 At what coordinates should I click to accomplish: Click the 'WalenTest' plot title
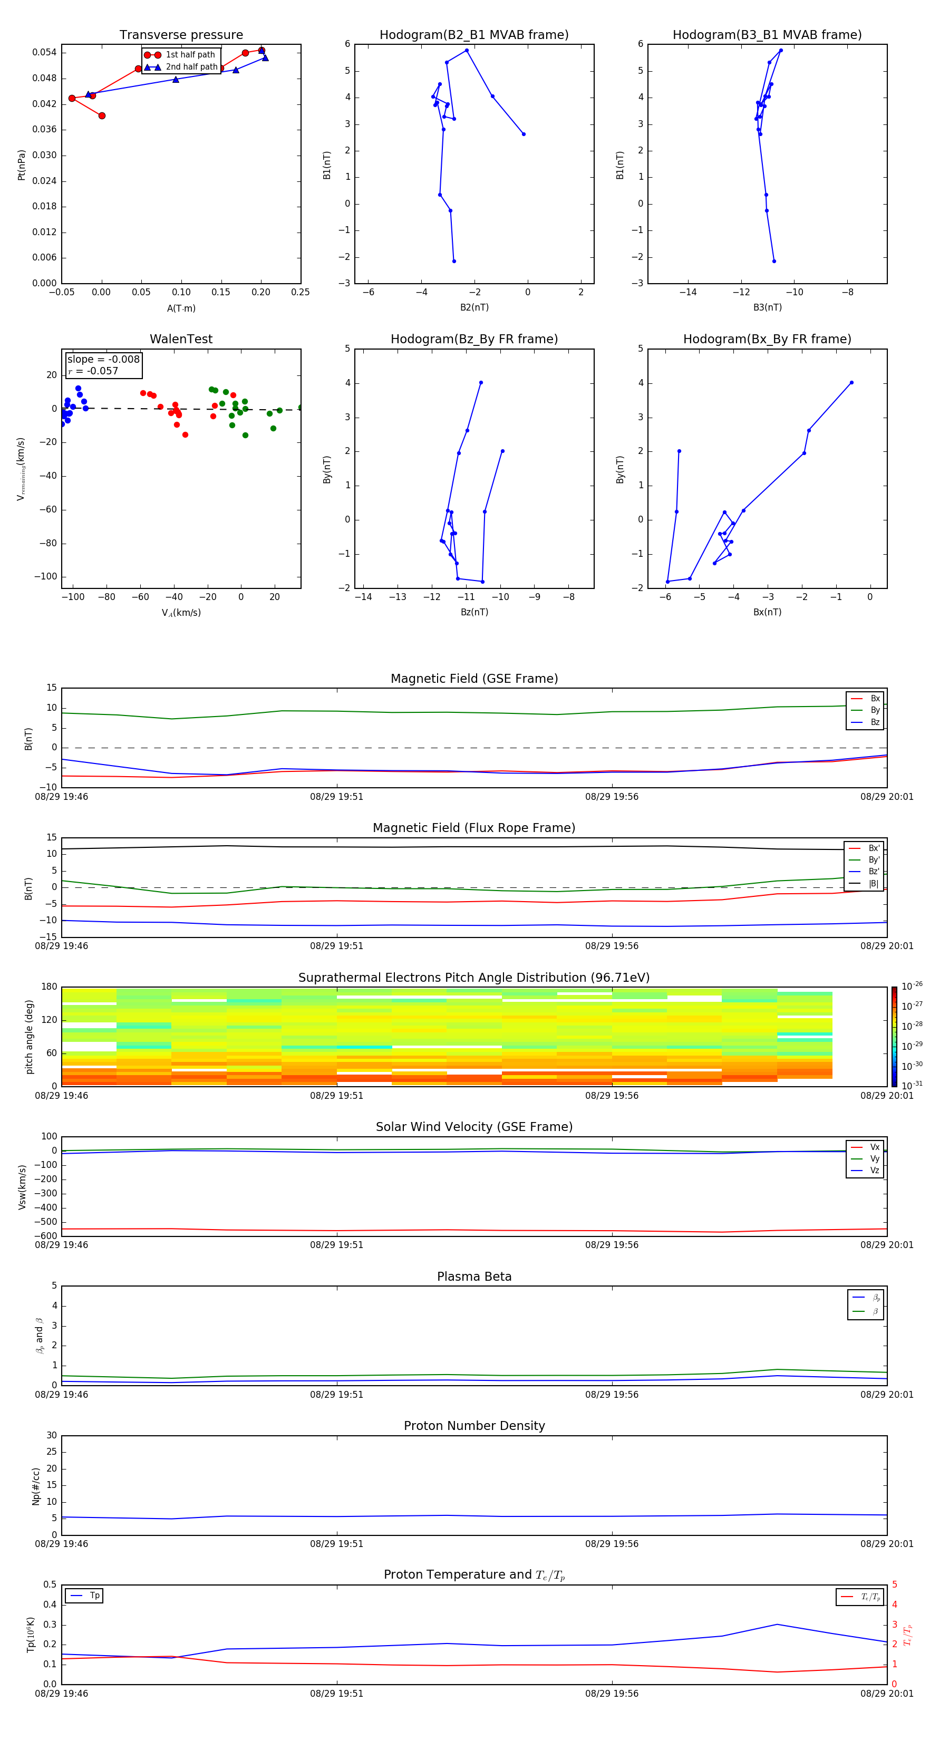tap(181, 339)
